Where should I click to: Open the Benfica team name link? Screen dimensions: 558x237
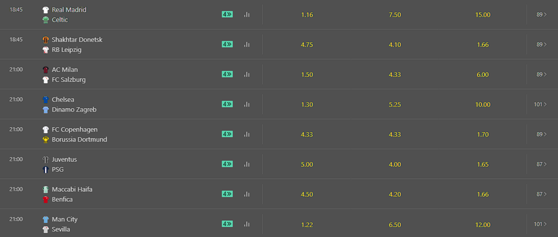(62, 199)
